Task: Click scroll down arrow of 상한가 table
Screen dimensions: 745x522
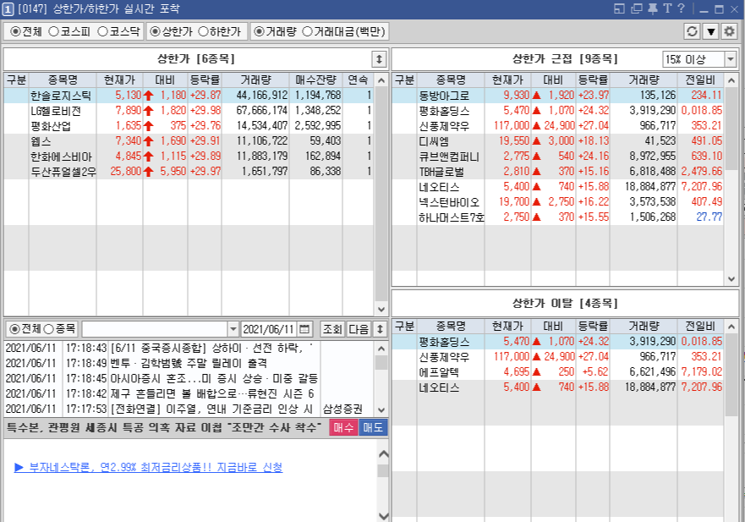Action: [381, 309]
